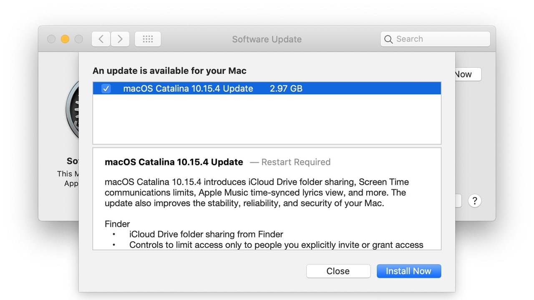The width and height of the screenshot is (534, 300).
Task: Click the magnifier icon in search field
Action: click(x=388, y=39)
